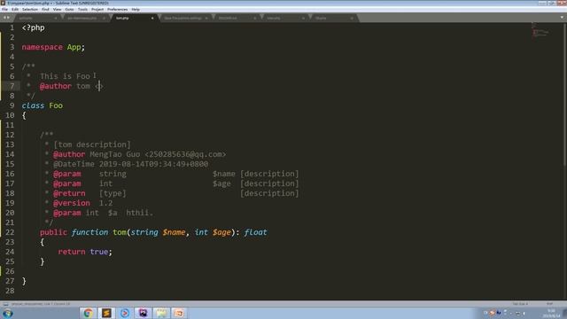Click gutter line number 28
Viewport: 567px width, 319px height.
point(10,292)
